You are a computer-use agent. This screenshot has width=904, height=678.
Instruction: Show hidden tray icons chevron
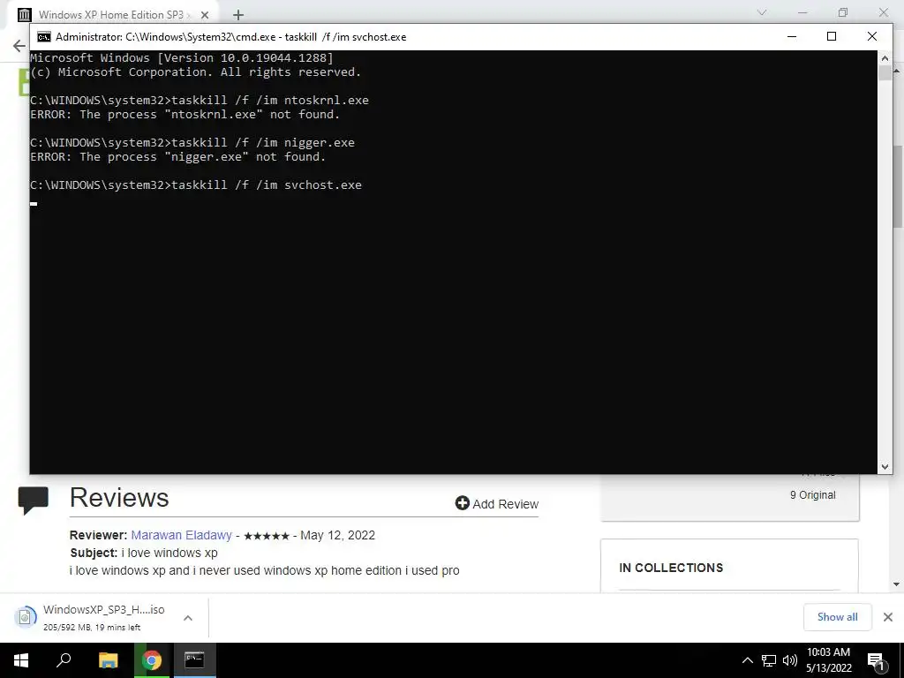click(747, 660)
